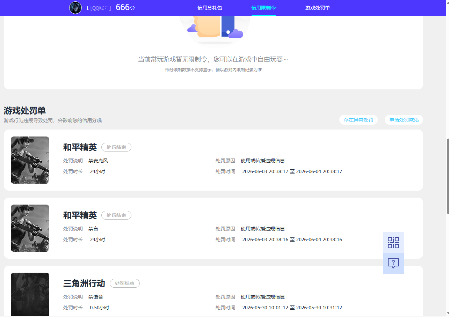
Task: Open the 信用分礼包 tab
Action: [210, 8]
